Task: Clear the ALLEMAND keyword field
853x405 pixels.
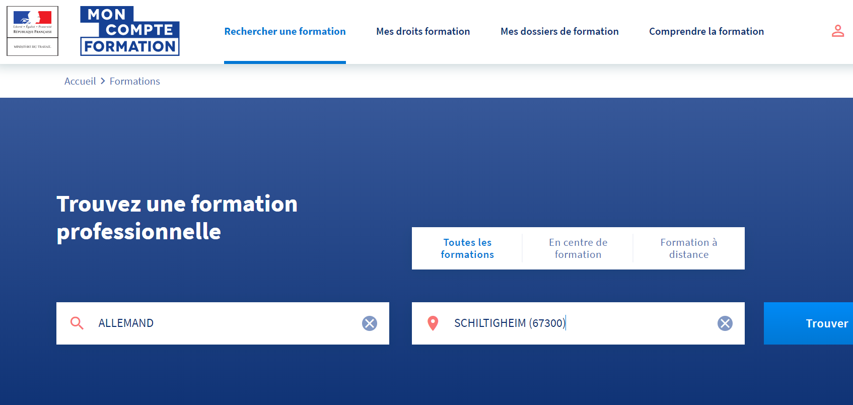Action: 370,323
